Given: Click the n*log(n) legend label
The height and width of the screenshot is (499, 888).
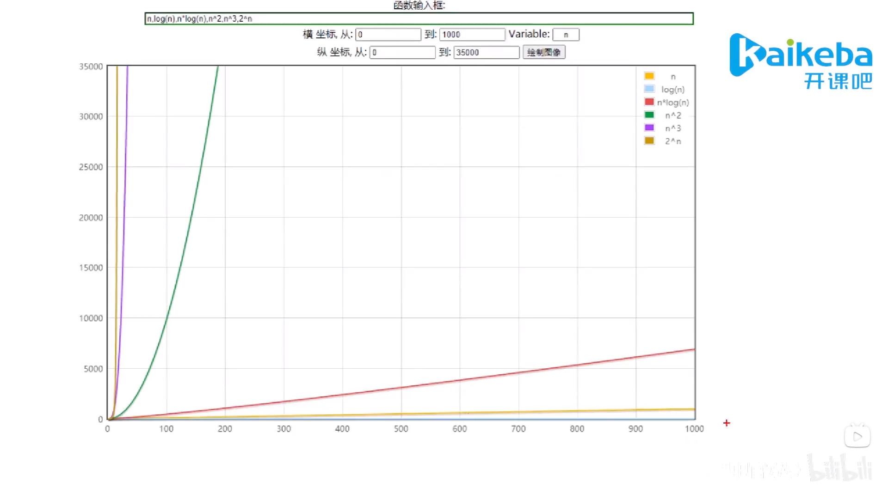Looking at the screenshot, I should coord(673,103).
